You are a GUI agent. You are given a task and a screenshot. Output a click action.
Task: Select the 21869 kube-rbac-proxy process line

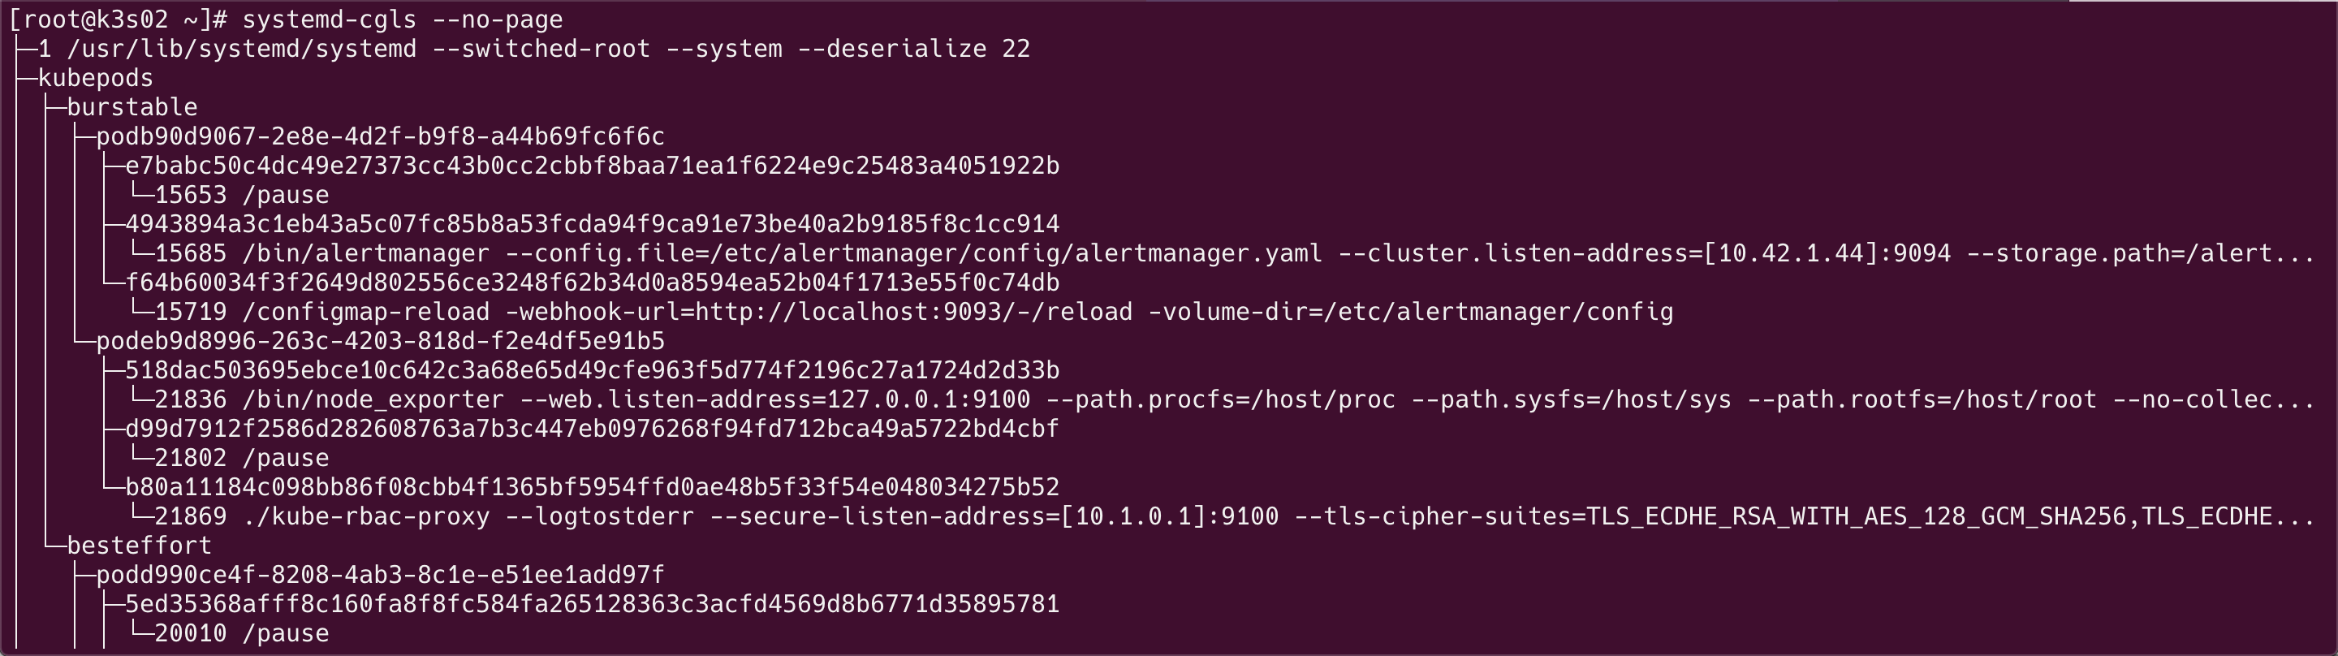pyautogui.click(x=1236, y=516)
